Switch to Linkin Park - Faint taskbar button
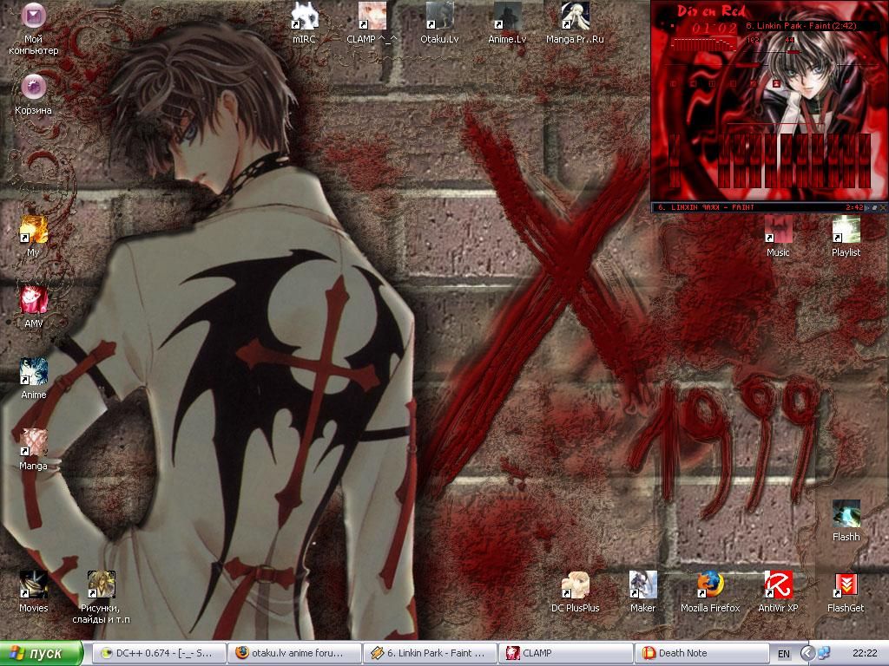889x666 pixels. pos(430,653)
